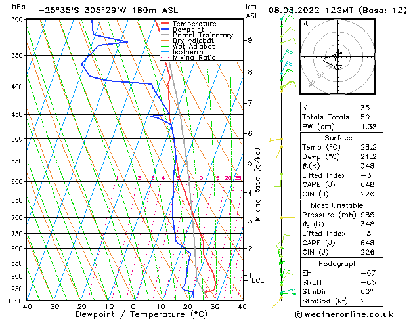The image size is (413, 319).
Task: Click the yellow wind barb at 500 hPa
Action: pyautogui.click(x=276, y=140)
